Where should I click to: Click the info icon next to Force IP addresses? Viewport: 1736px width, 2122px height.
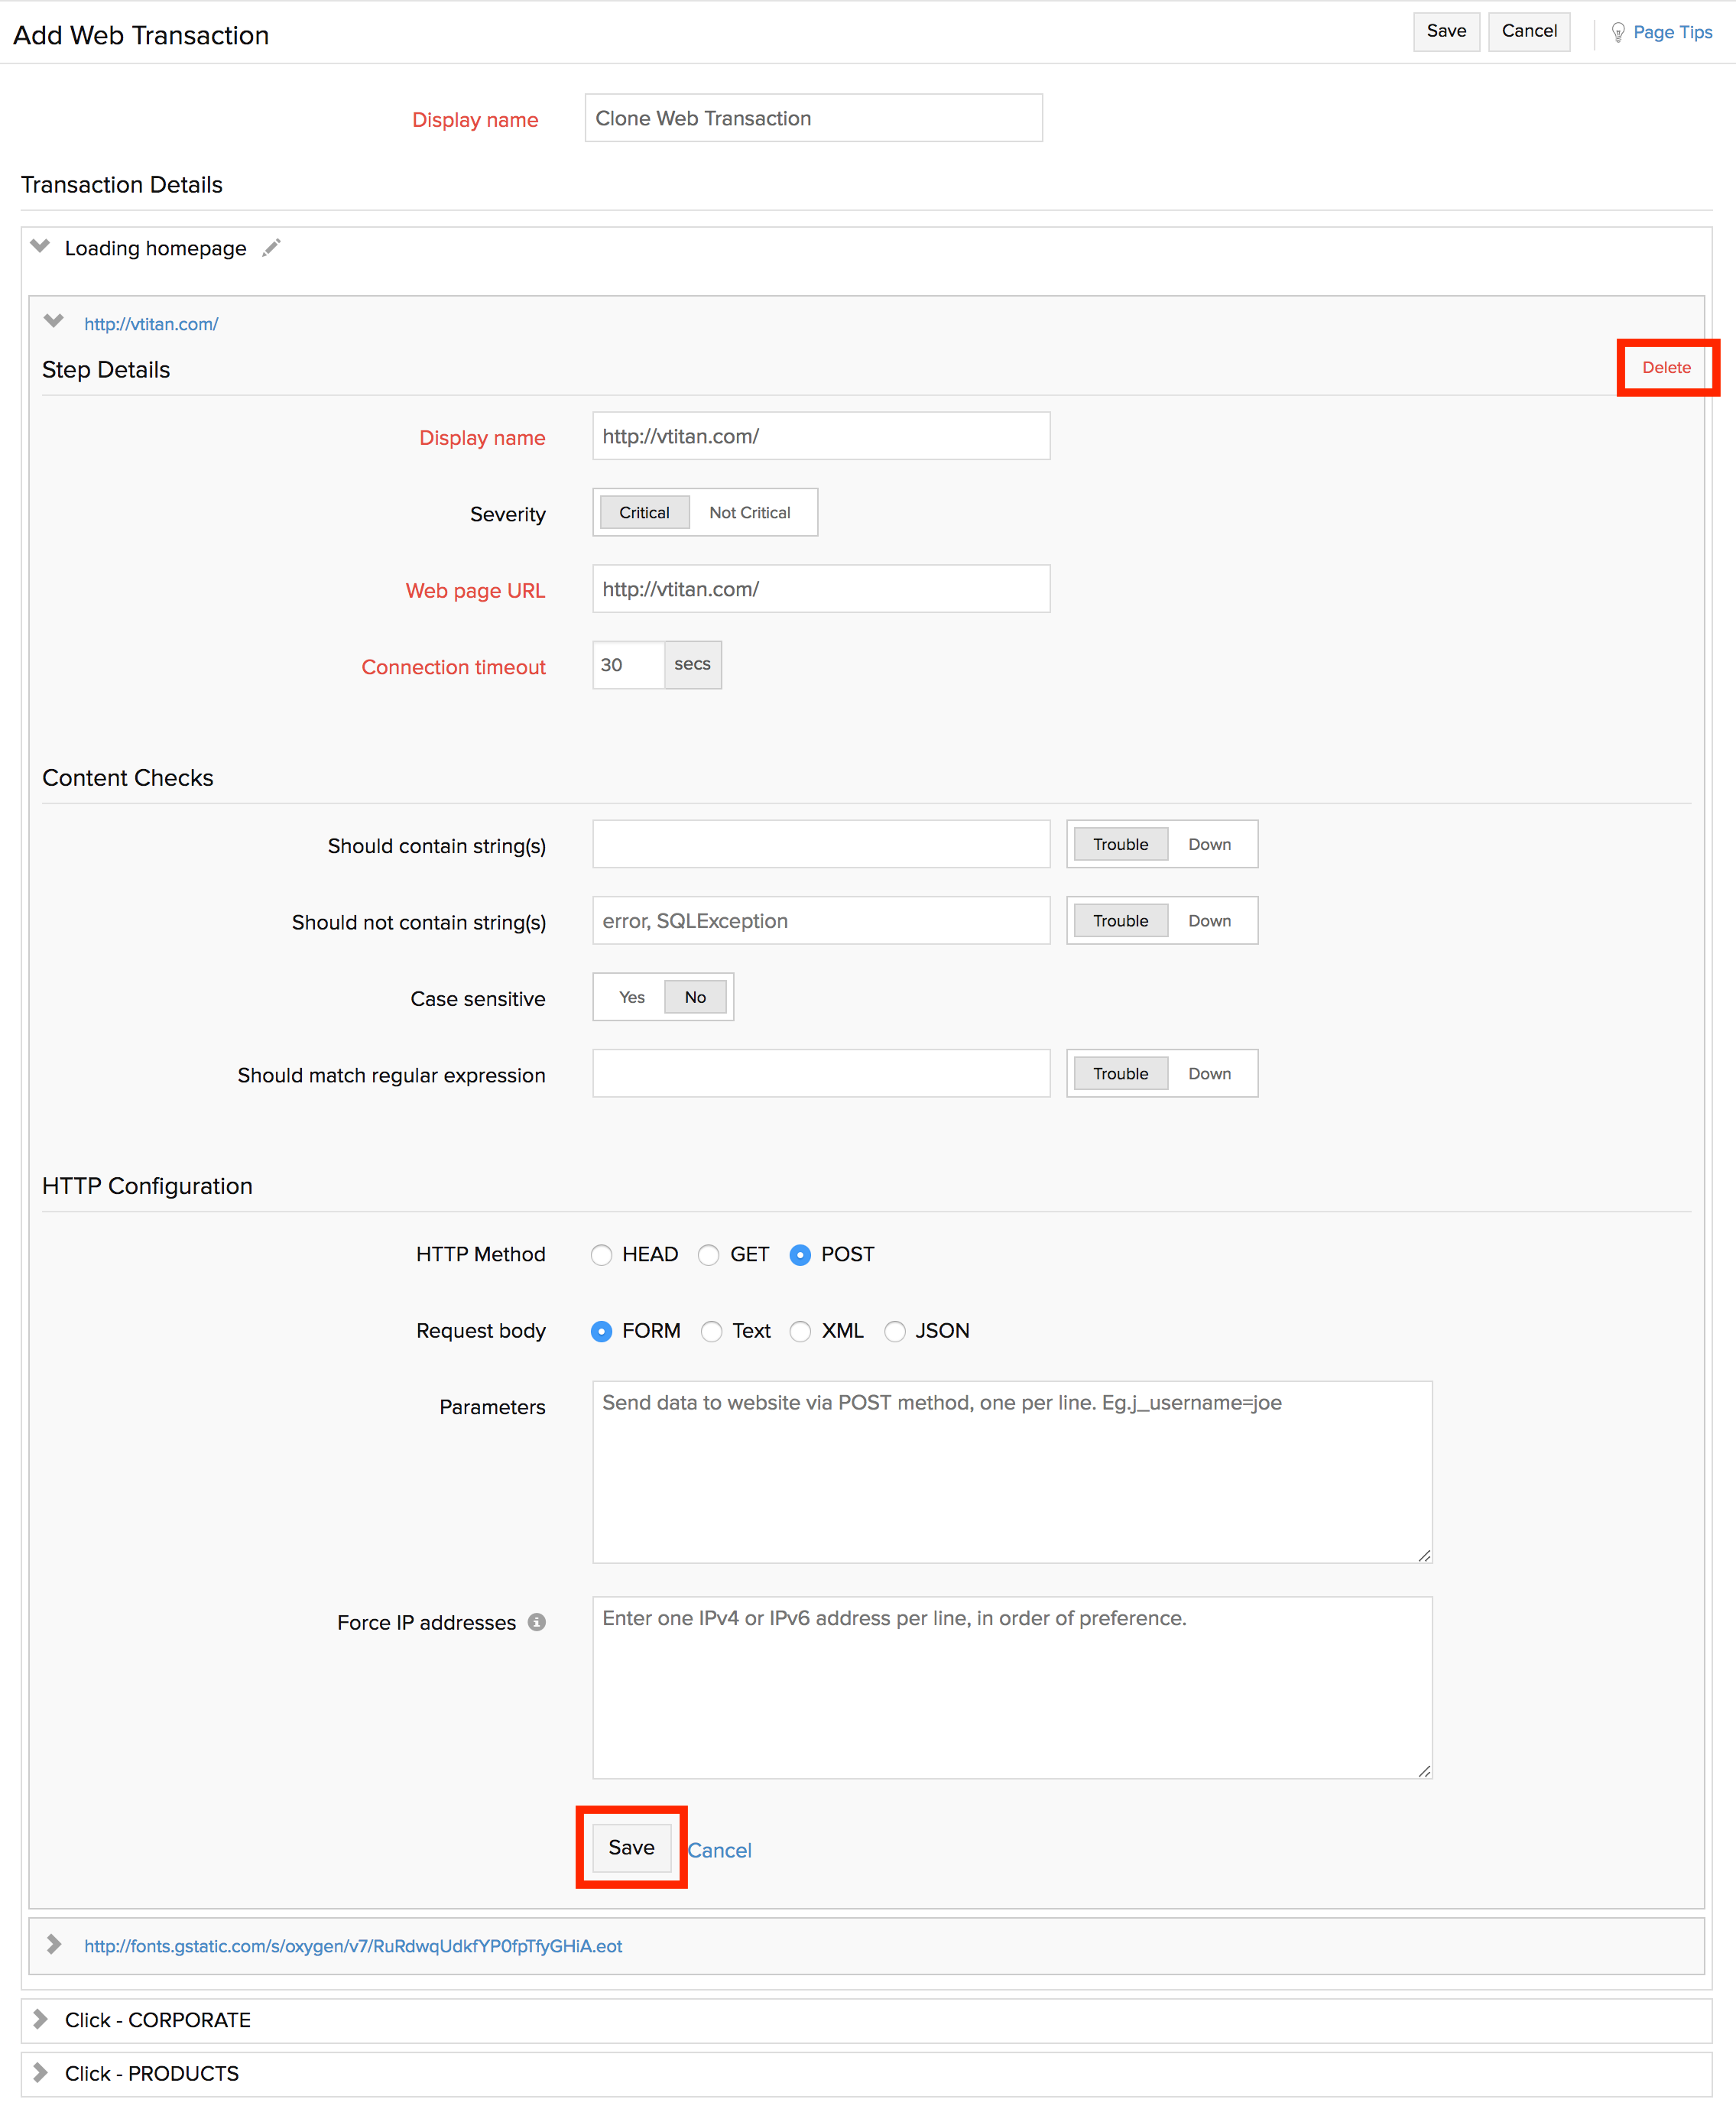pyautogui.click(x=537, y=1622)
